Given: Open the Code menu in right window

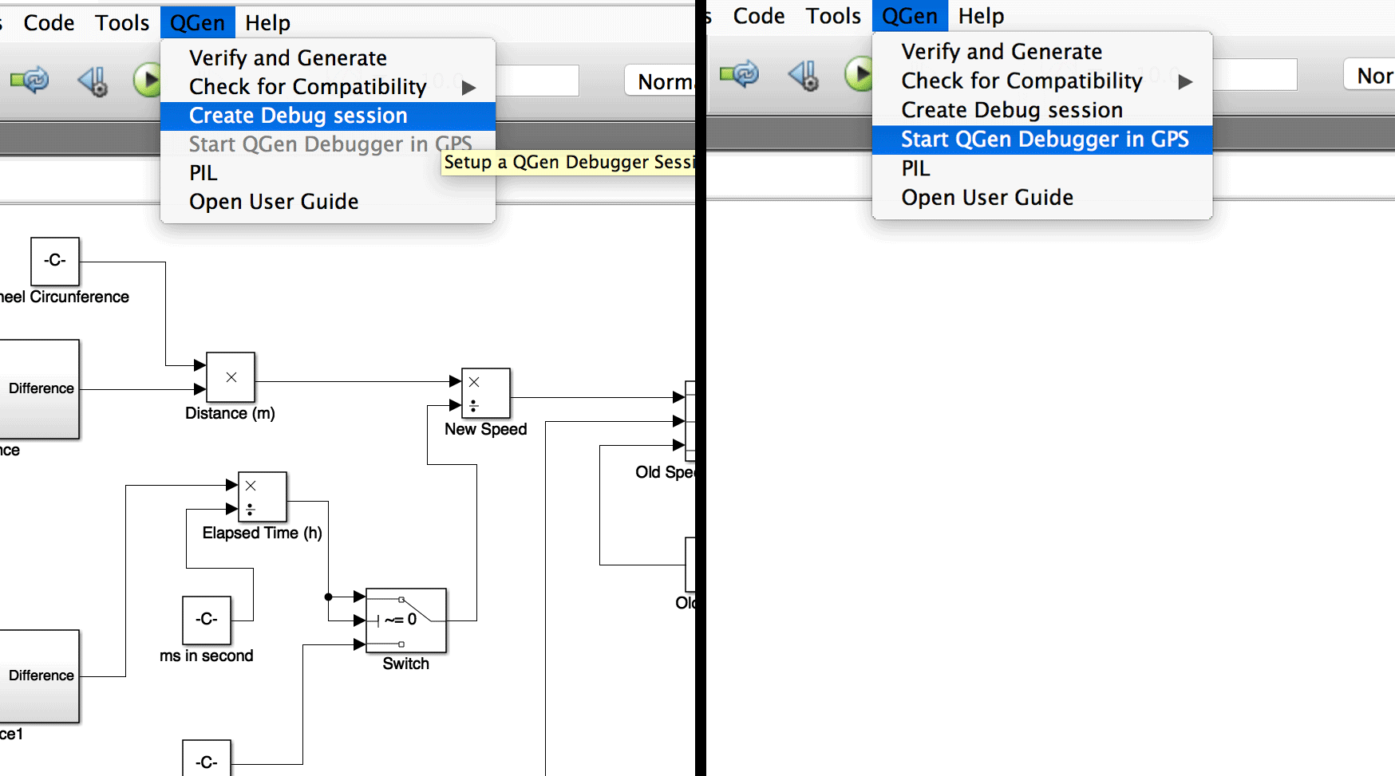Looking at the screenshot, I should coord(759,16).
